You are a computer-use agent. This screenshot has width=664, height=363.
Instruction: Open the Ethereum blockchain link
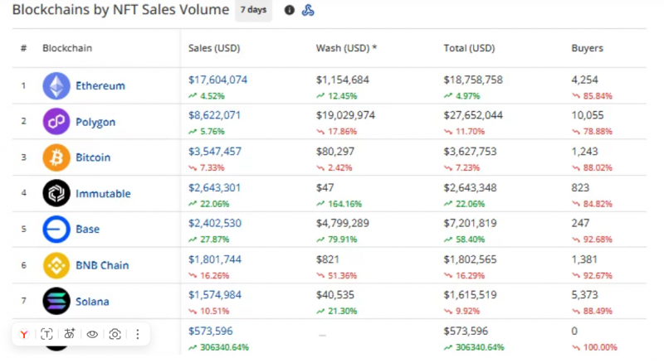[x=100, y=86]
